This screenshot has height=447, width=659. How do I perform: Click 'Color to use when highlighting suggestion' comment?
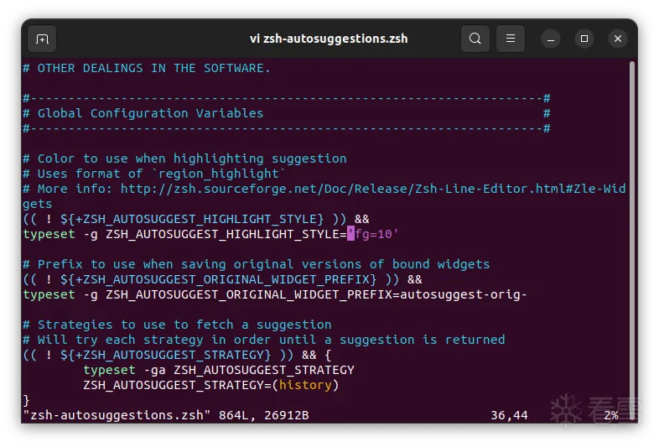pyautogui.click(x=184, y=159)
